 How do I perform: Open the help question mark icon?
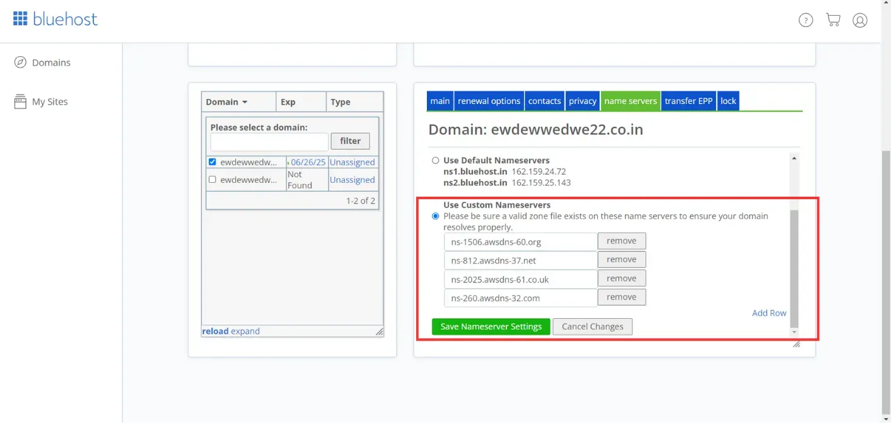[806, 20]
